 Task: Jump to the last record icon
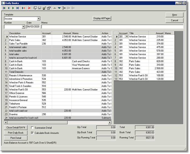(x=18, y=8)
